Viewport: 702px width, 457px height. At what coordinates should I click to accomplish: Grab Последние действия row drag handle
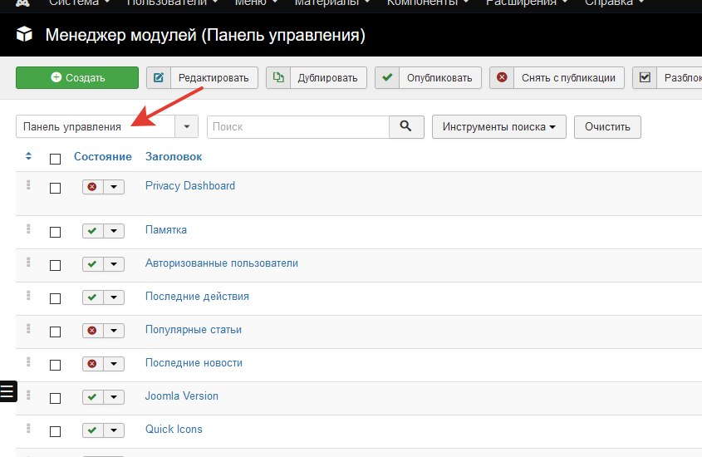coord(28,295)
